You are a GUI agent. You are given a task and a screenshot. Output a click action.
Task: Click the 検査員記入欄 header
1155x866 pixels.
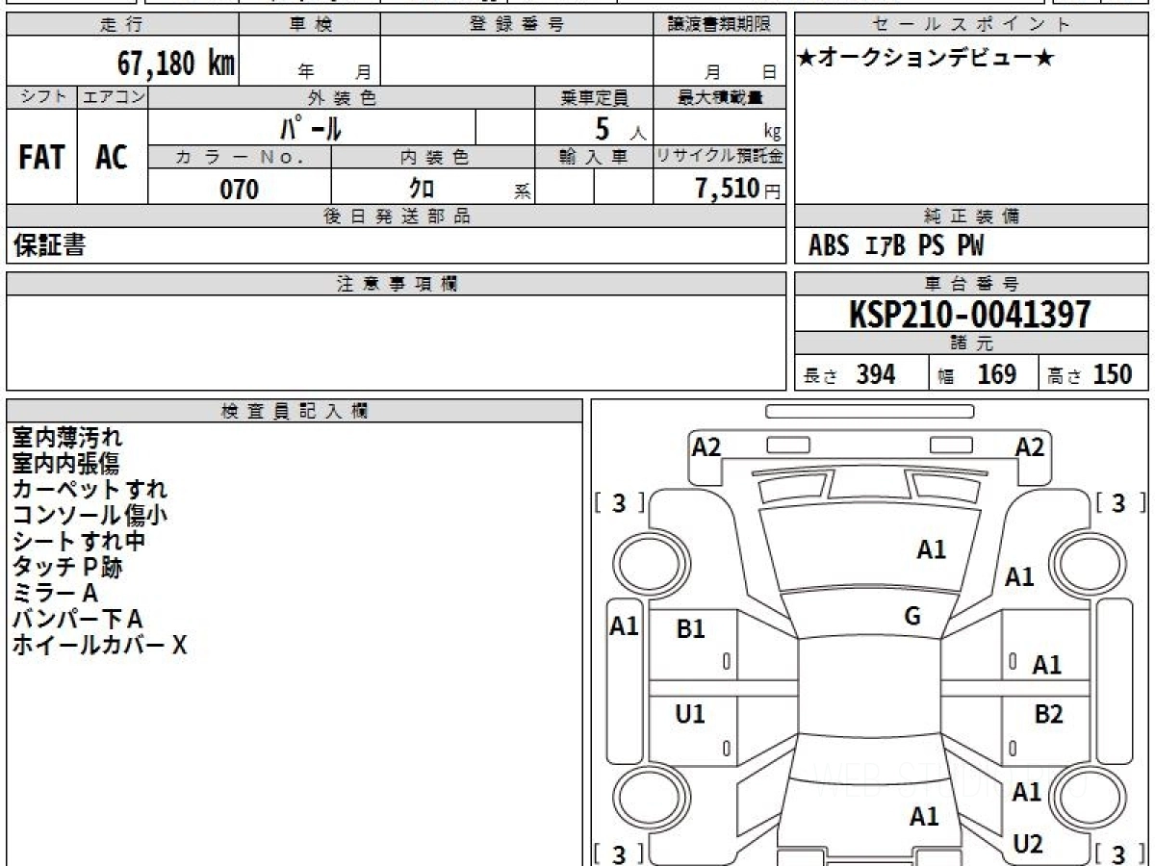295,411
